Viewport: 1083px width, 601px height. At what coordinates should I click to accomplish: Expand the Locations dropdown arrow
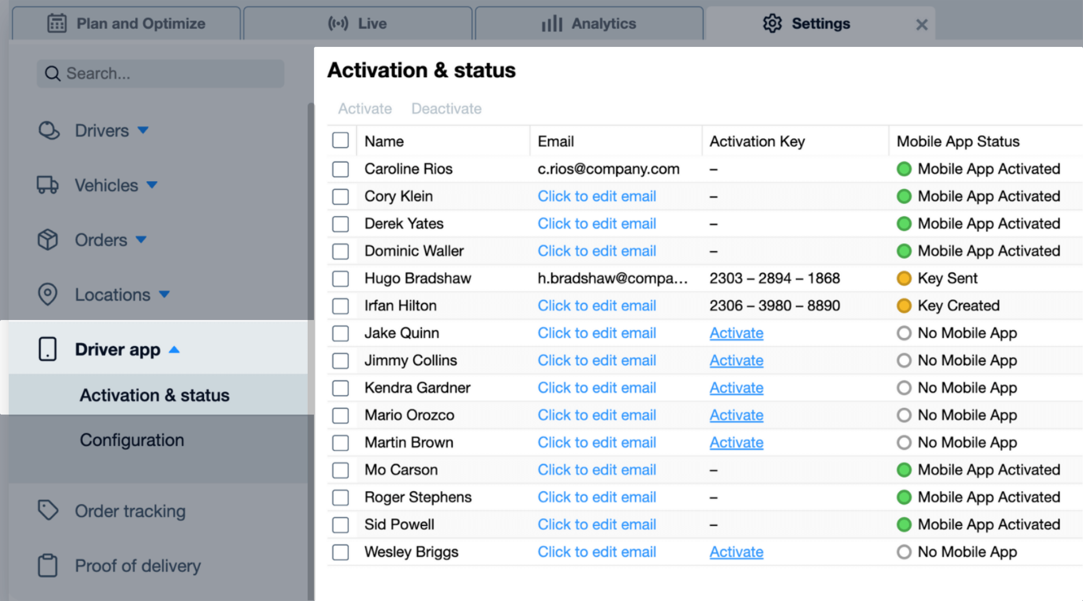pyautogui.click(x=165, y=295)
